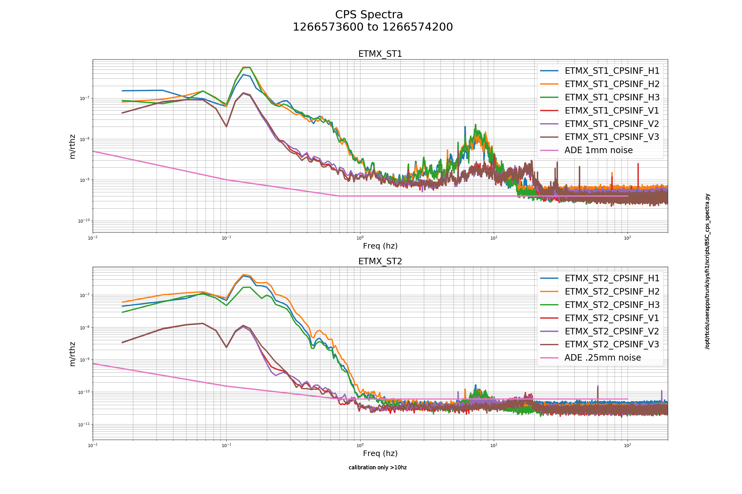This screenshot has height=494, width=742.
Task: Click the ETMX_ST2 subplot title
Action: point(380,261)
